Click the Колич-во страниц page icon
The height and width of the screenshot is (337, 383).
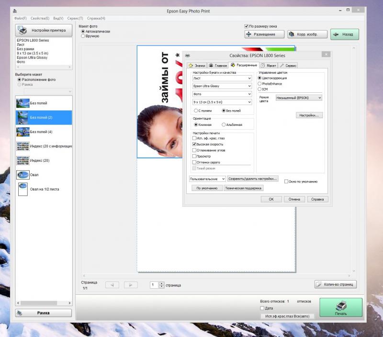(319, 284)
